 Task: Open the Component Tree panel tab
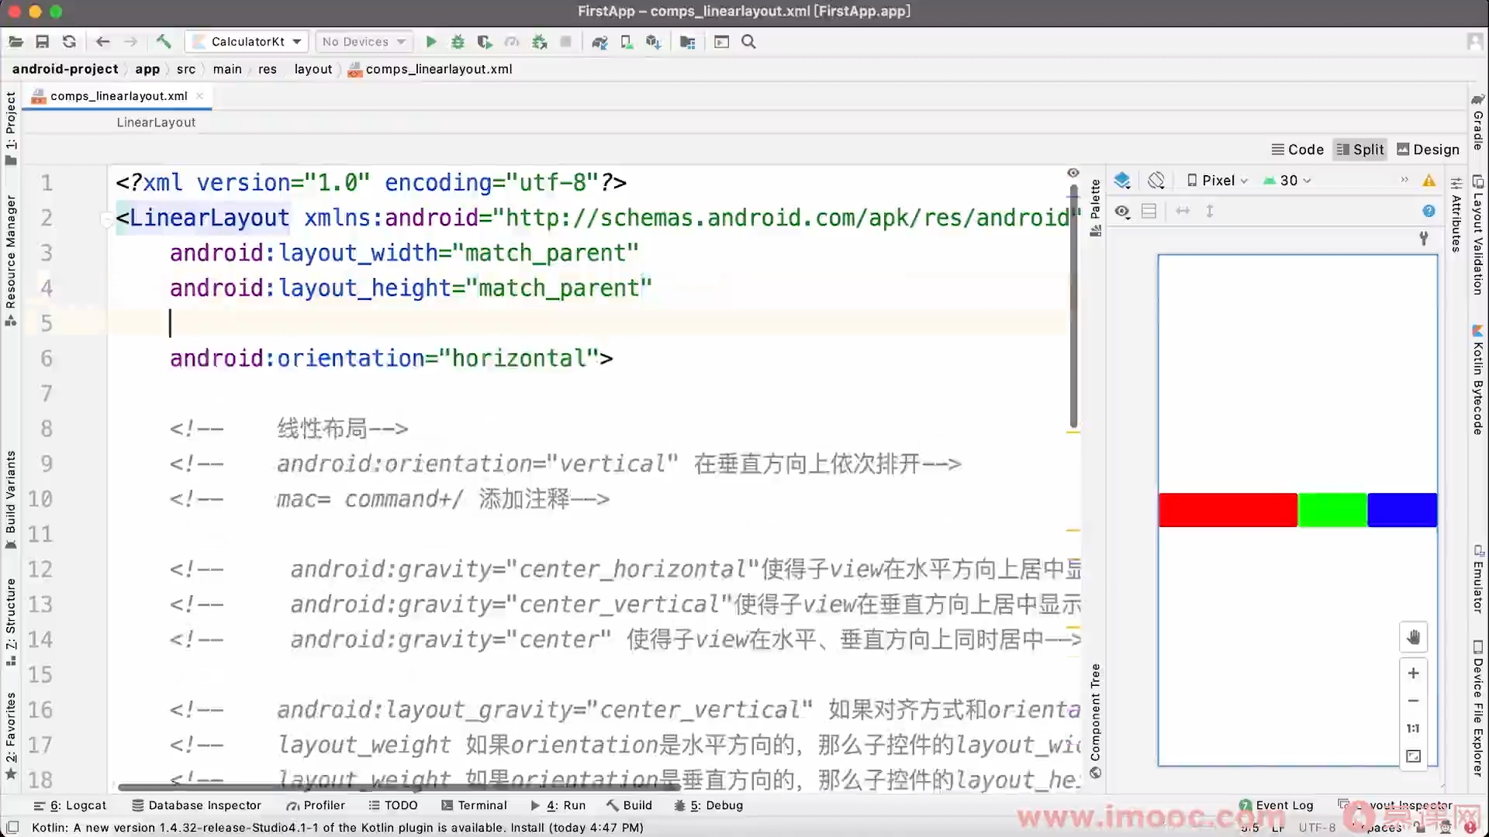tap(1095, 721)
